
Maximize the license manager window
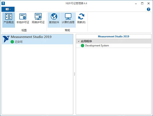tap(142, 4)
